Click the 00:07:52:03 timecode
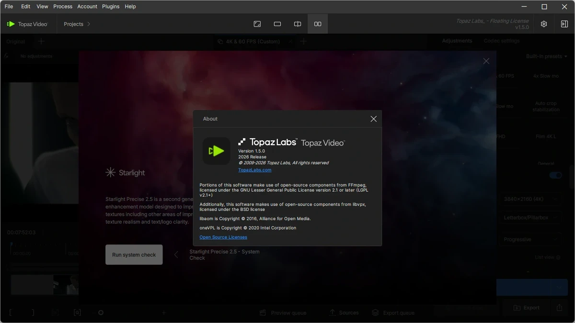 [x=21, y=233]
